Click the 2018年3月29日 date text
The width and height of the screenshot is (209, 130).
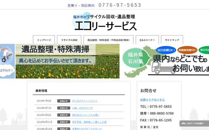pyautogui.click(x=44, y=129)
